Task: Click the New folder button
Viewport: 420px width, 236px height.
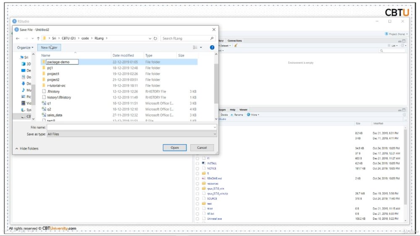Action: click(x=49, y=47)
